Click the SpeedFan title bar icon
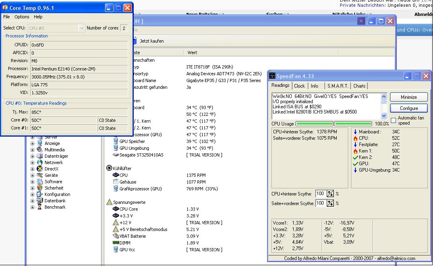433x266 pixels. coord(272,76)
